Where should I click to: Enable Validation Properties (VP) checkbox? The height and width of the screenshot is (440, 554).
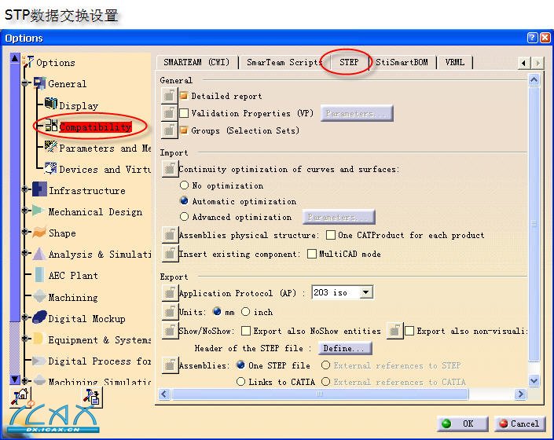tap(184, 113)
